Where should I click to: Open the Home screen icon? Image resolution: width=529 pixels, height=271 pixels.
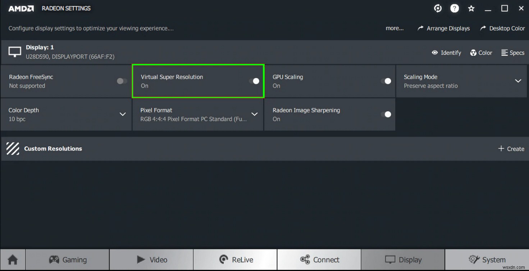13,259
